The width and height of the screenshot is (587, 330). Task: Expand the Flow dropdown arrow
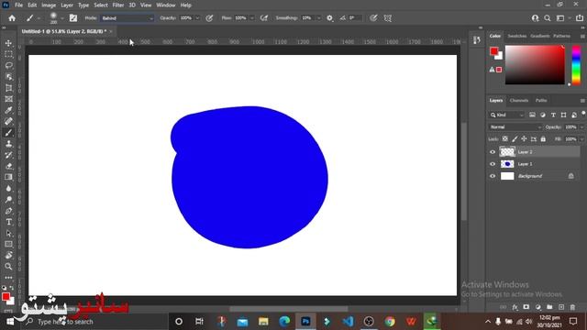(x=252, y=18)
